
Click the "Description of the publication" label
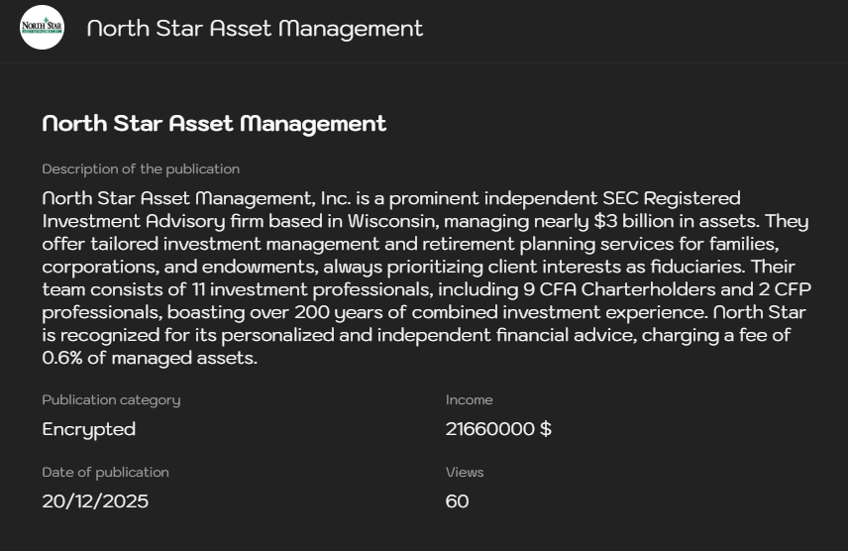tap(141, 169)
